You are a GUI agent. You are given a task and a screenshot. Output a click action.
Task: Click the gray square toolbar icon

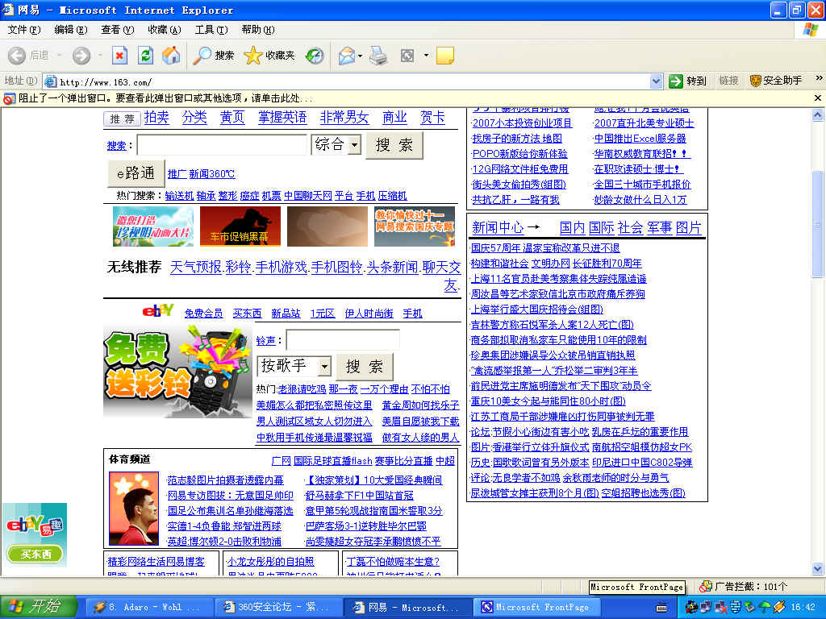pyautogui.click(x=407, y=56)
